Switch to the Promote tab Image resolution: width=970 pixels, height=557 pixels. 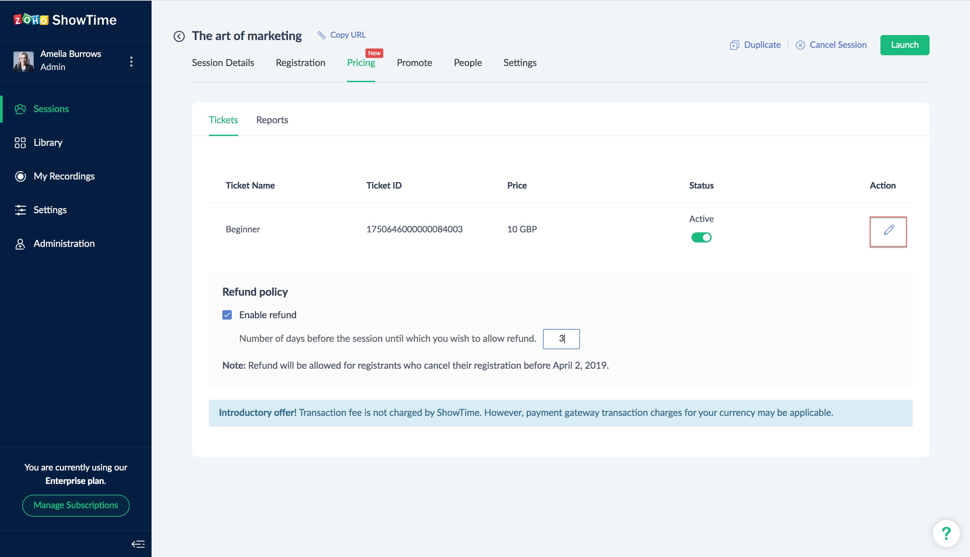414,63
